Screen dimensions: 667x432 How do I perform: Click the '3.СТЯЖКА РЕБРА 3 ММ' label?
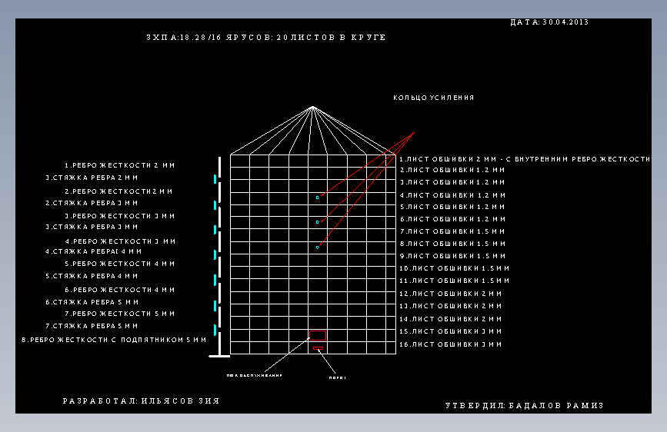pyautogui.click(x=92, y=227)
